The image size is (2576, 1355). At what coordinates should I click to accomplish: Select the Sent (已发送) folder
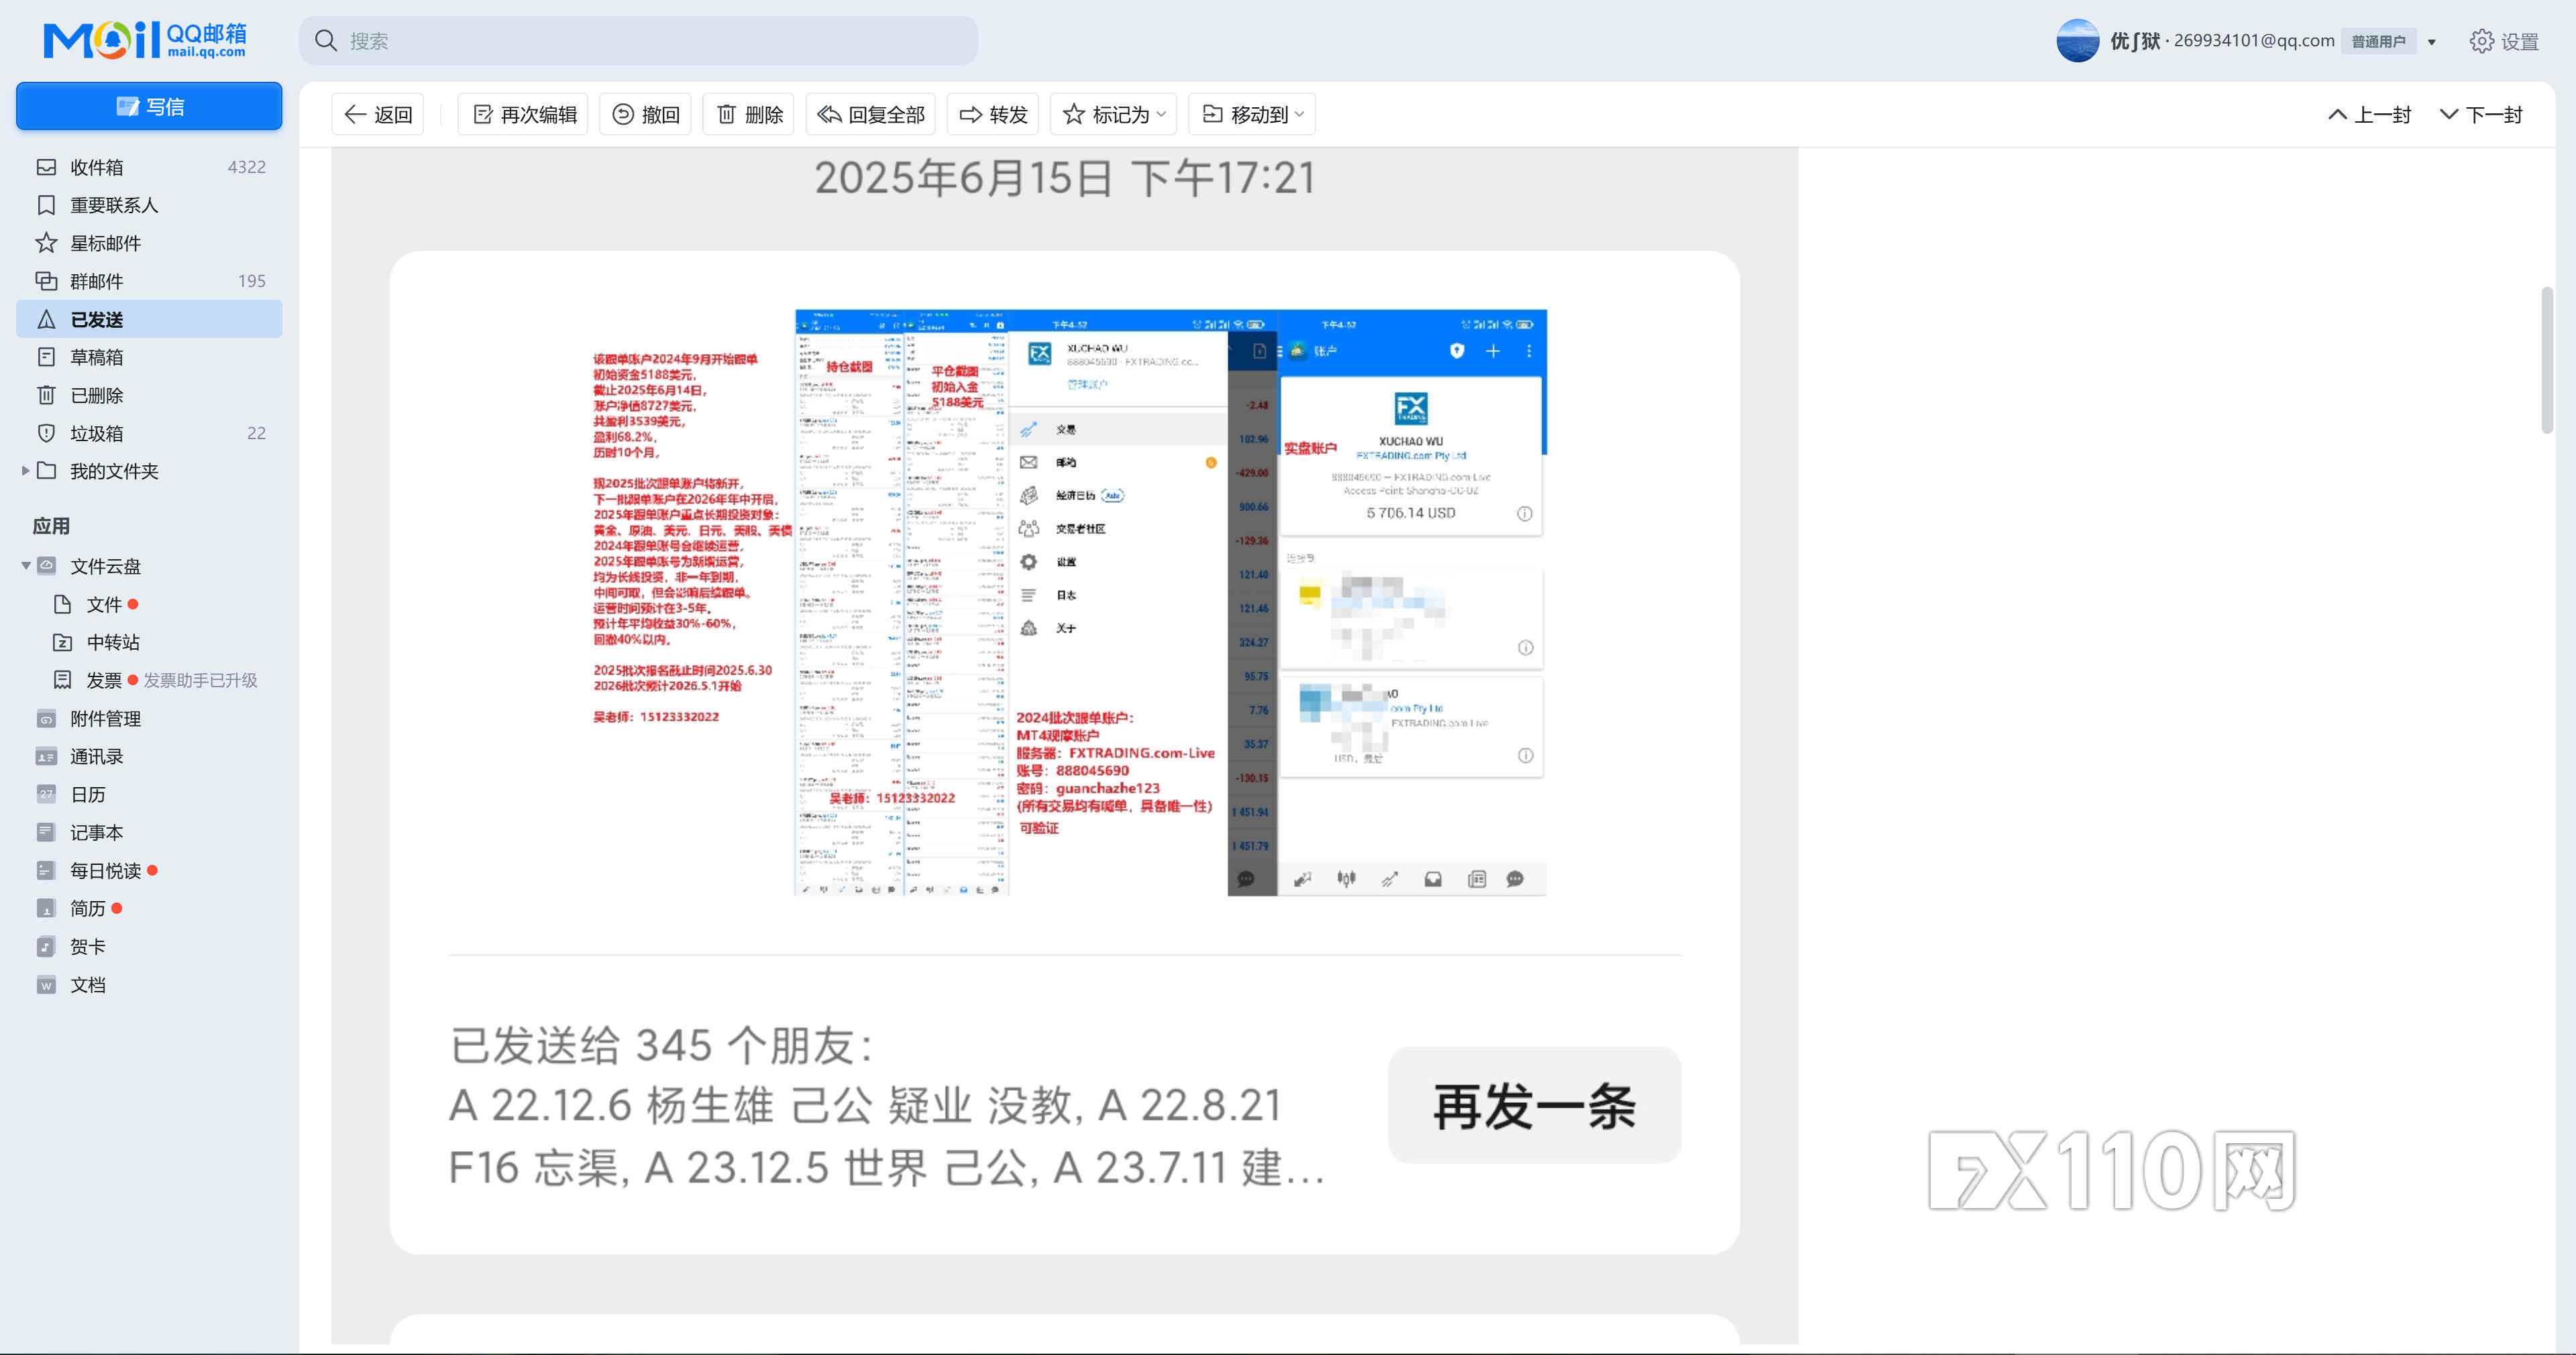[x=149, y=318]
